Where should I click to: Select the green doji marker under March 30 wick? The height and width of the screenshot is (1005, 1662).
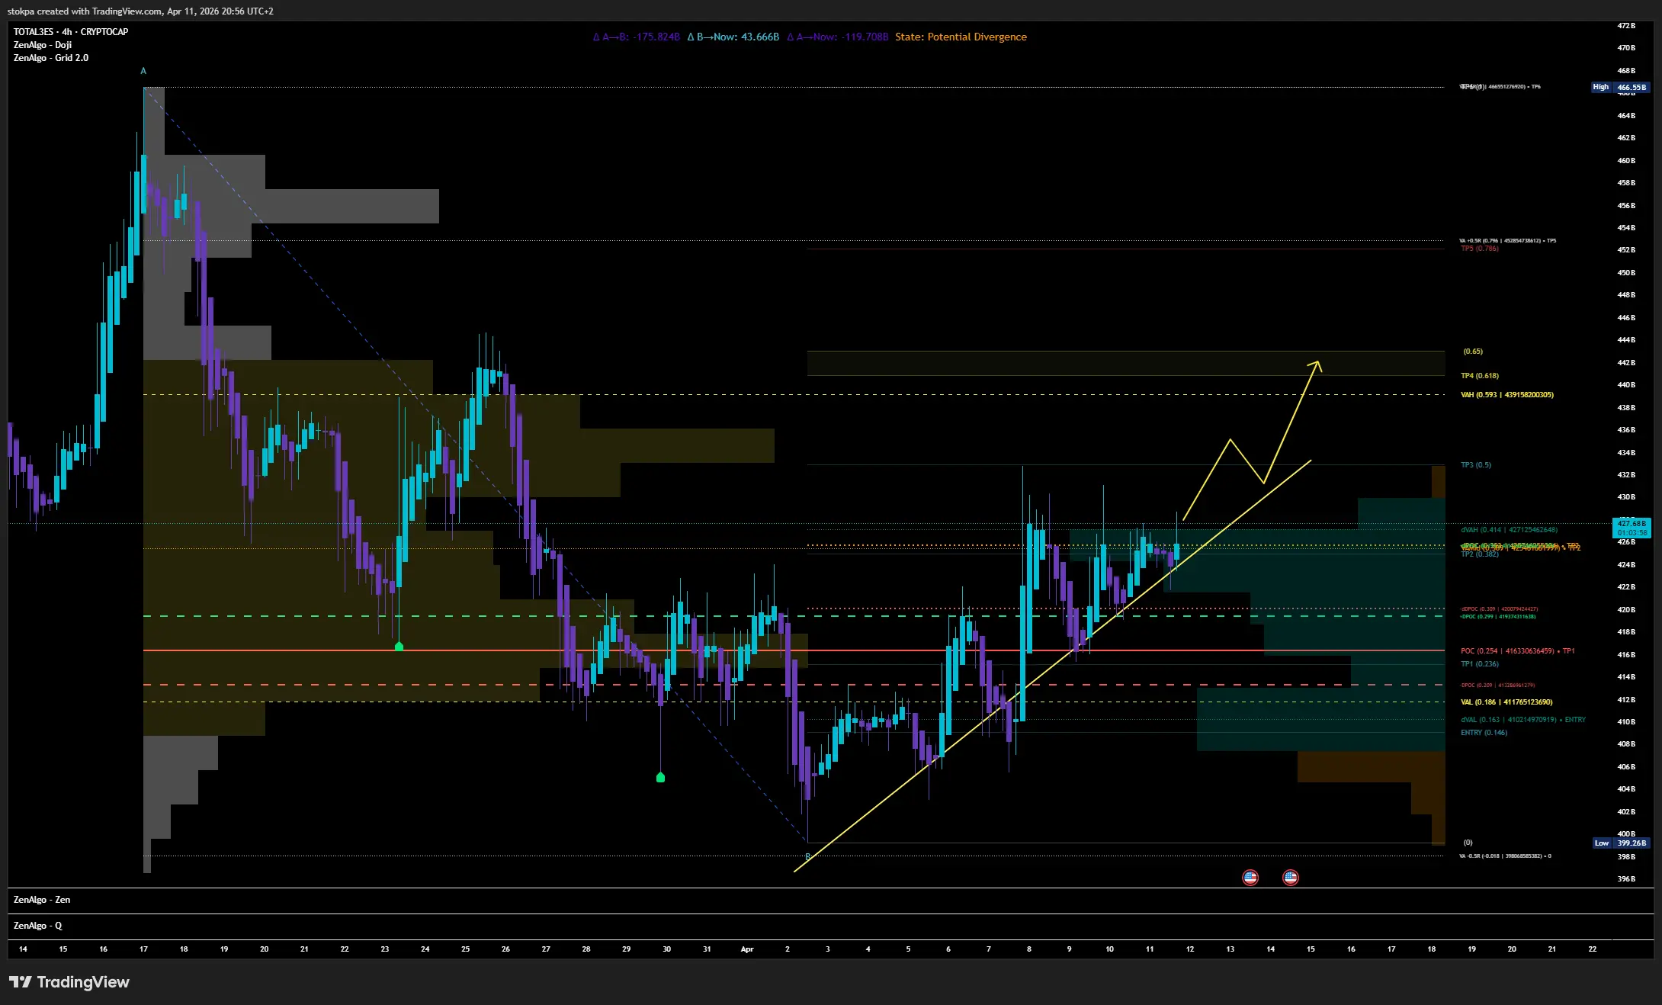pos(660,777)
